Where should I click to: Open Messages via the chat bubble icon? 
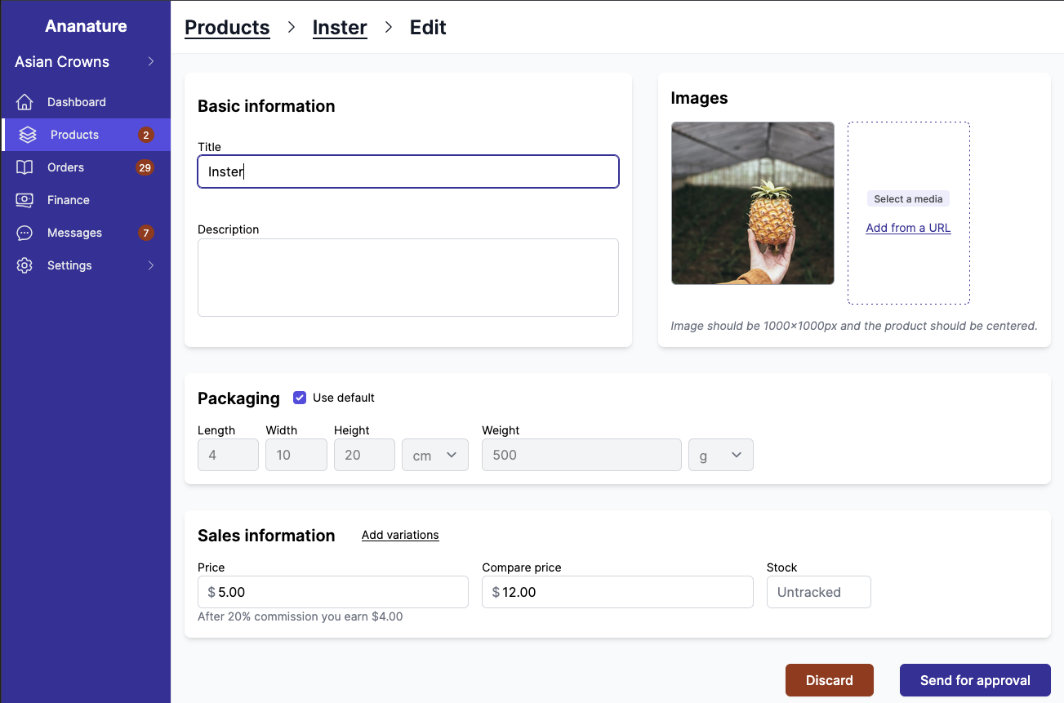[x=24, y=232]
